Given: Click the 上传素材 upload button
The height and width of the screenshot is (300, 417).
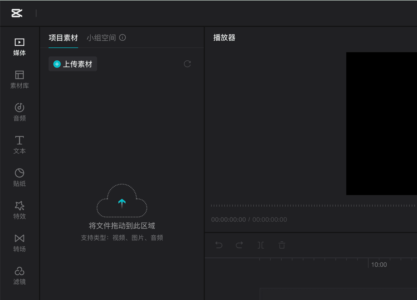Looking at the screenshot, I should coord(73,64).
